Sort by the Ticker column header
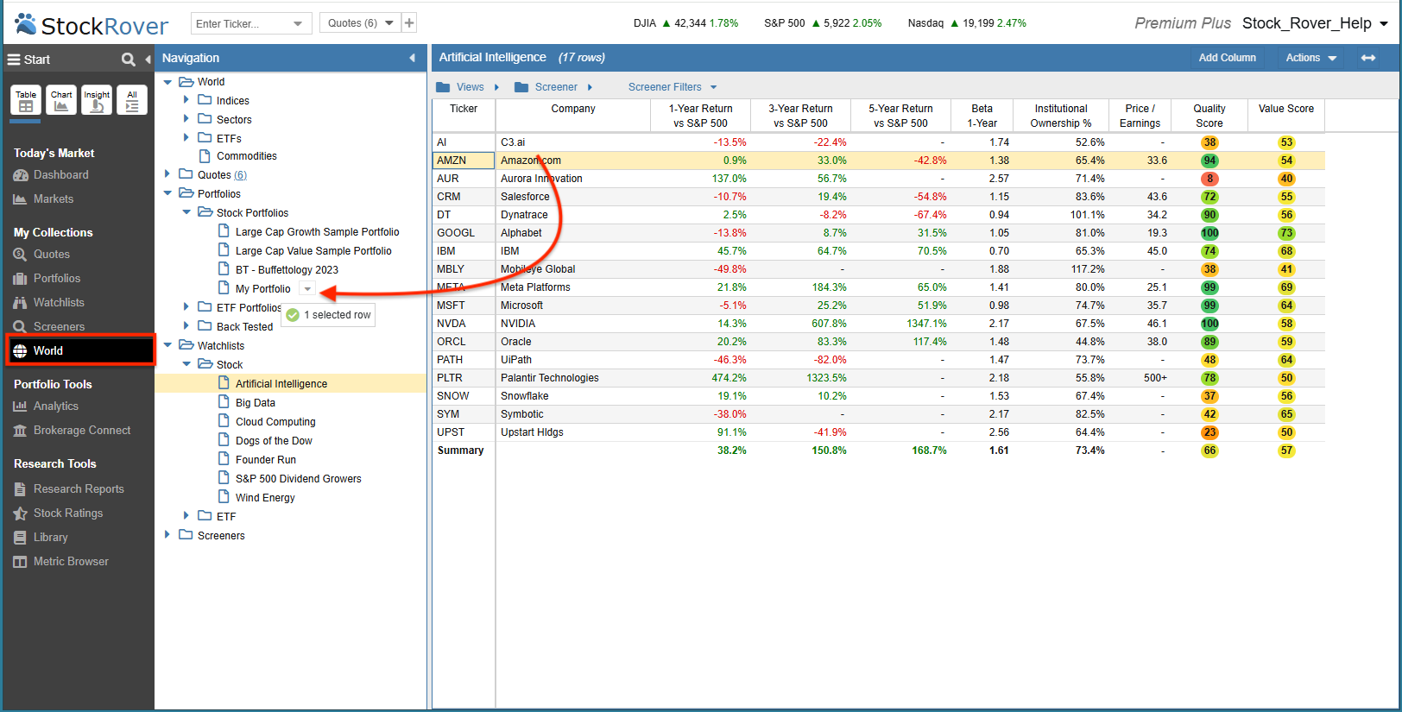 coord(464,116)
